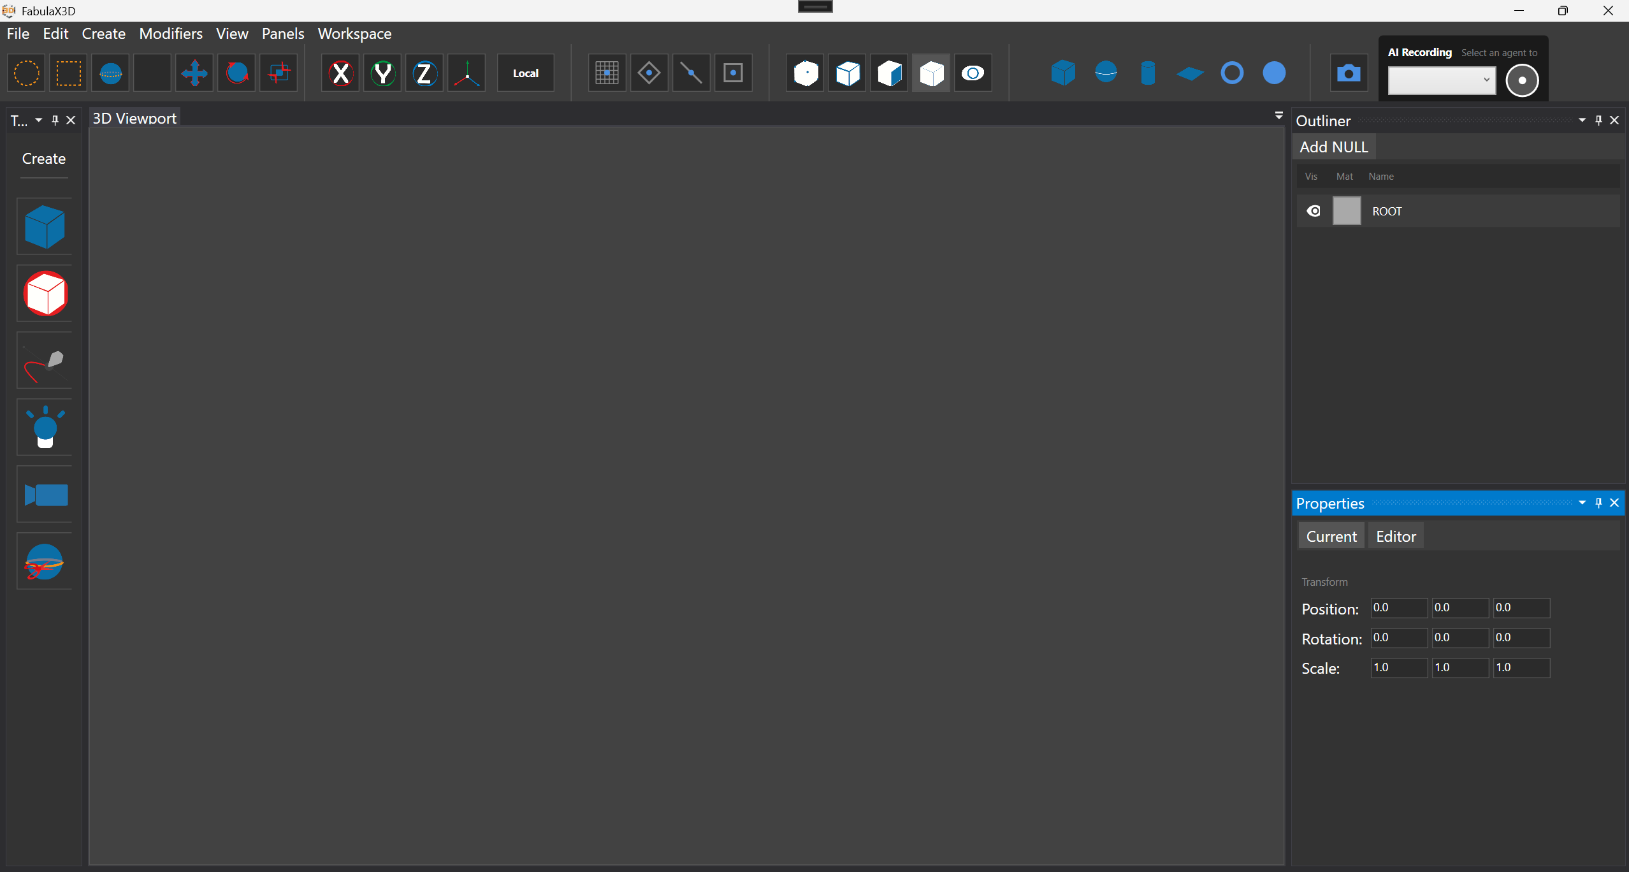Switch to the Editor tab in Properties
Screen dimensions: 1629x872
pyautogui.click(x=1395, y=535)
